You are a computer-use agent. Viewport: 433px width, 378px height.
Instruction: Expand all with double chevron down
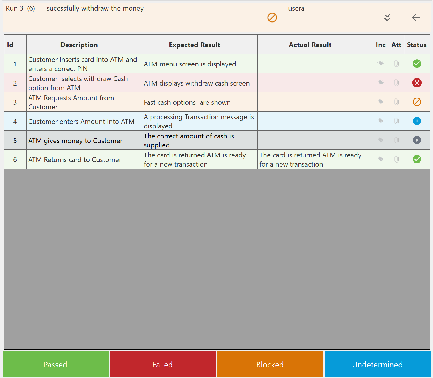click(x=387, y=18)
